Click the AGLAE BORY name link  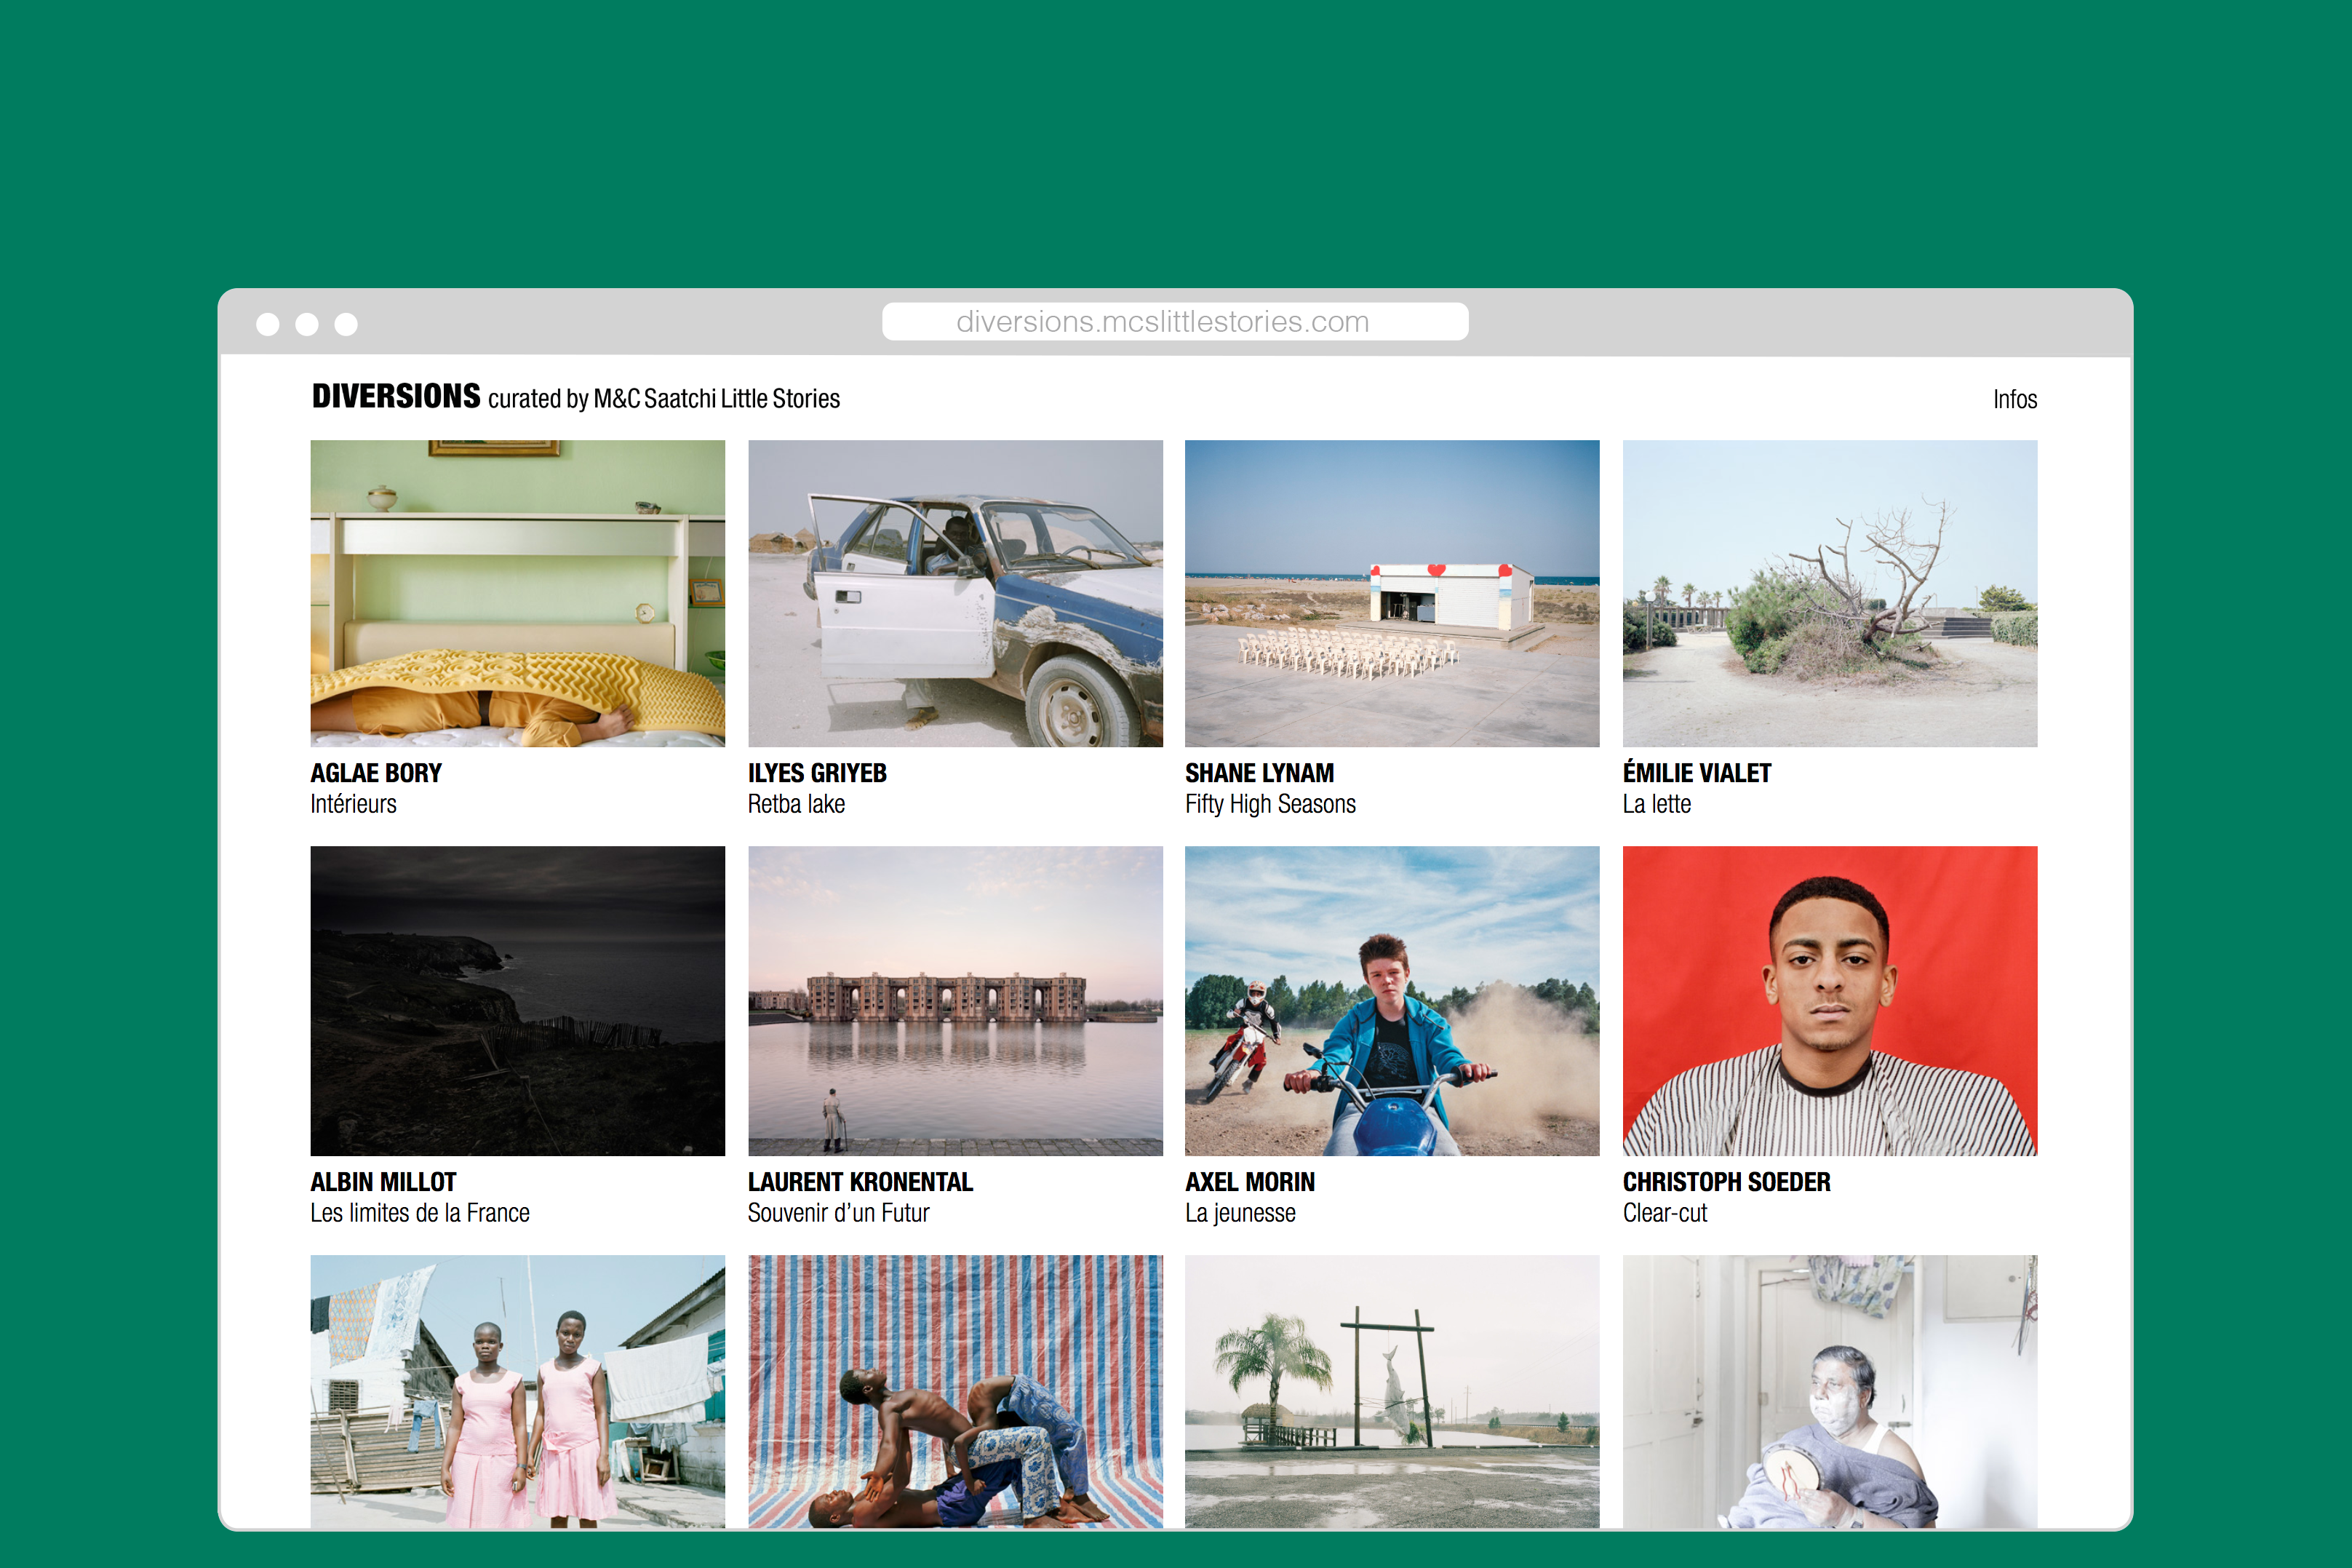click(376, 773)
